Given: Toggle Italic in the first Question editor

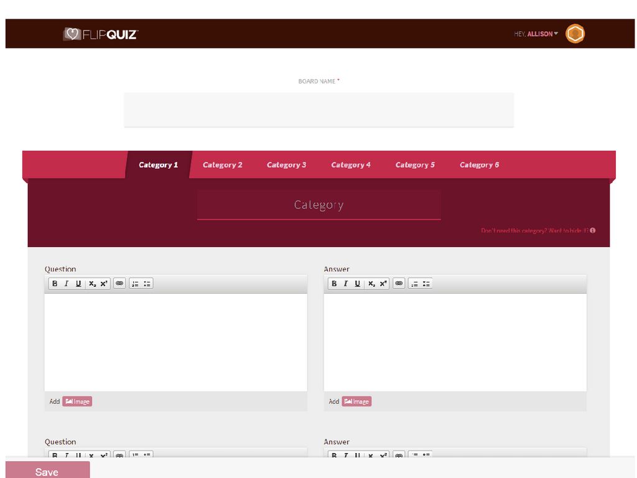Looking at the screenshot, I should pyautogui.click(x=67, y=284).
